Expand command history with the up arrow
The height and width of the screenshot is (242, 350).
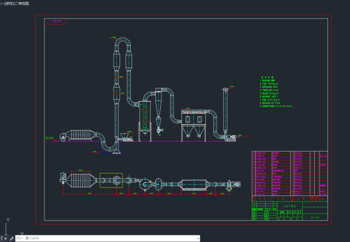tap(198, 239)
